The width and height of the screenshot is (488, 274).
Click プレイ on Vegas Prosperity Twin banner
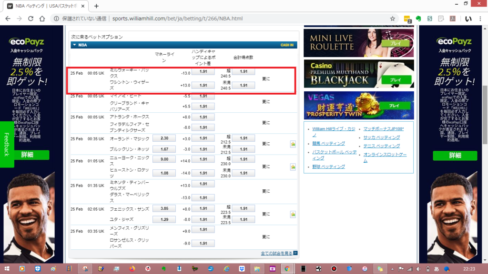(x=394, y=106)
